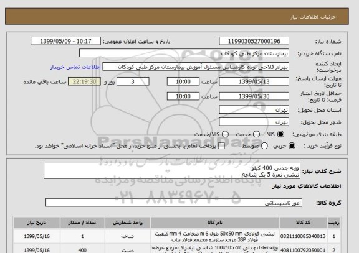
Task: Click the response deadline date 1399/05/13
Action: coord(254,81)
